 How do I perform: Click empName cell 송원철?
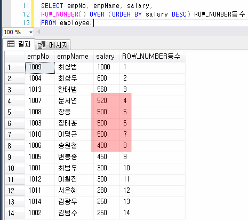point(74,146)
